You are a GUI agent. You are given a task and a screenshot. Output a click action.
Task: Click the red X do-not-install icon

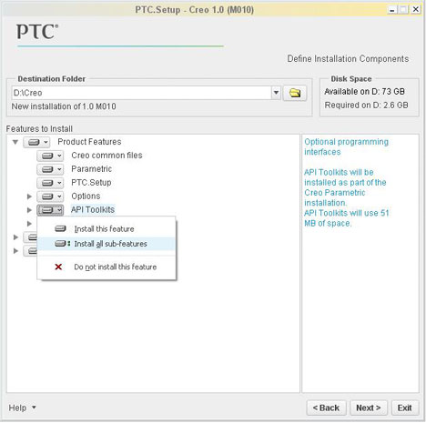(58, 267)
